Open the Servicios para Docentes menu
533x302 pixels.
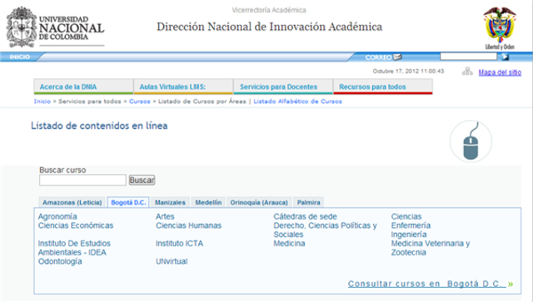tap(283, 87)
